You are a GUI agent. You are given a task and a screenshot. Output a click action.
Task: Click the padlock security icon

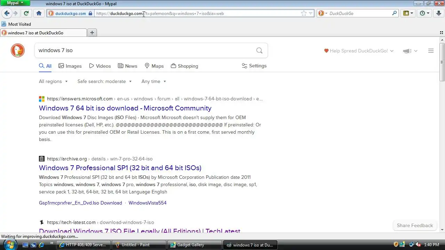click(90, 13)
